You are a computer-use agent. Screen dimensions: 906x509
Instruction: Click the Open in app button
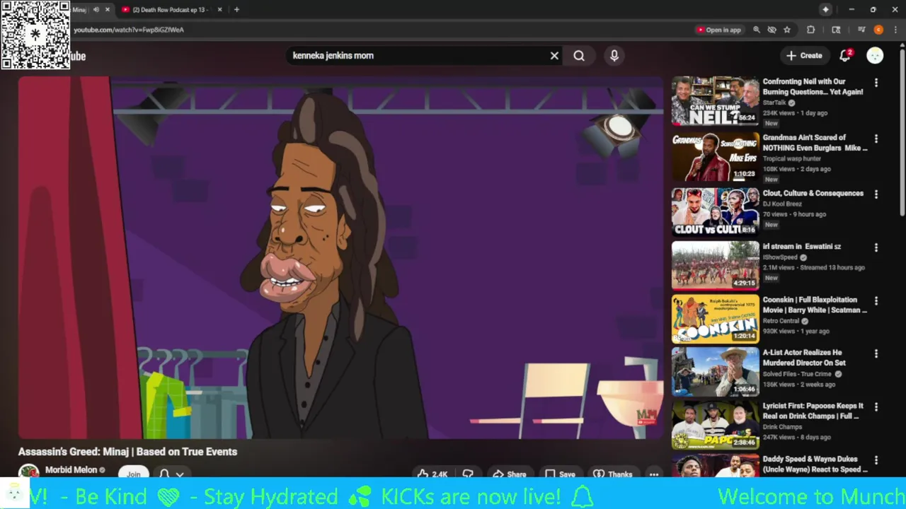pyautogui.click(x=718, y=30)
